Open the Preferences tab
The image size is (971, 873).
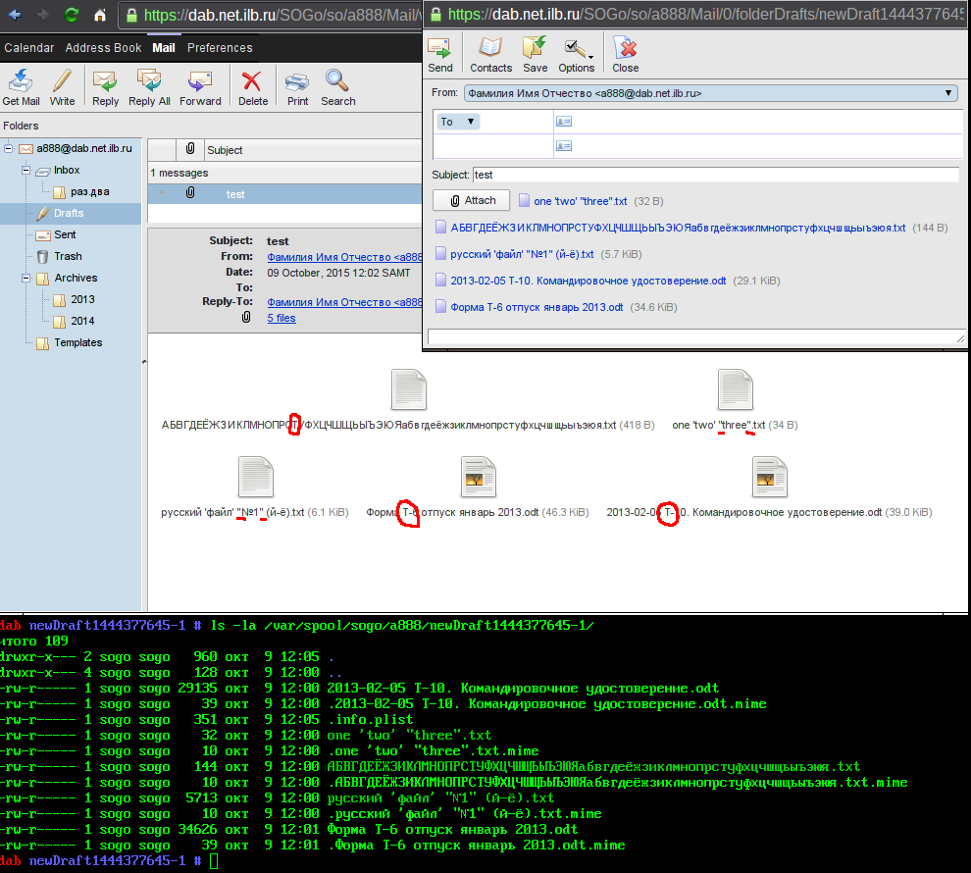pyautogui.click(x=220, y=48)
